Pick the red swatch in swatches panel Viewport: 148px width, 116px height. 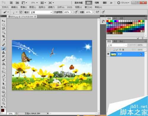107,21
